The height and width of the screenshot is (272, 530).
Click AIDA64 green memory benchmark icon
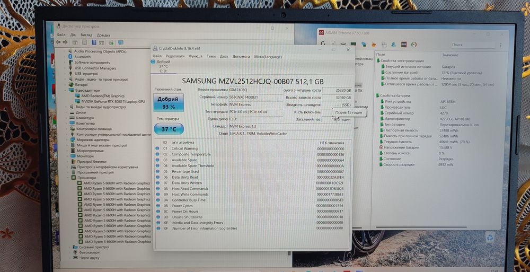[353, 44]
